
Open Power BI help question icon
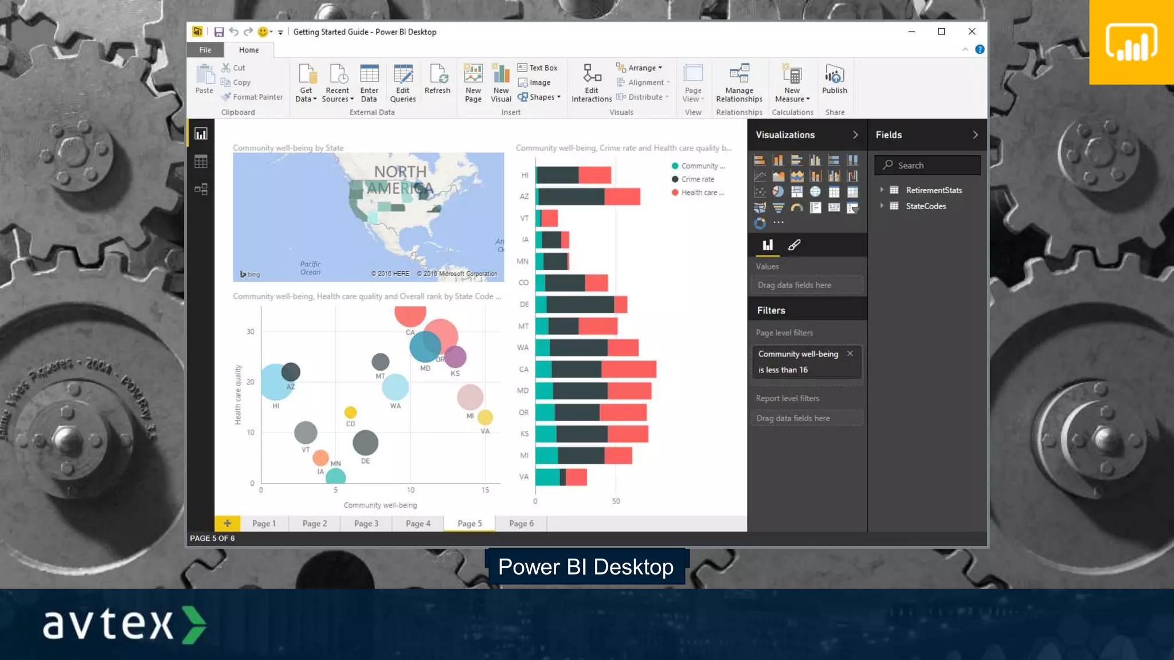pos(980,49)
